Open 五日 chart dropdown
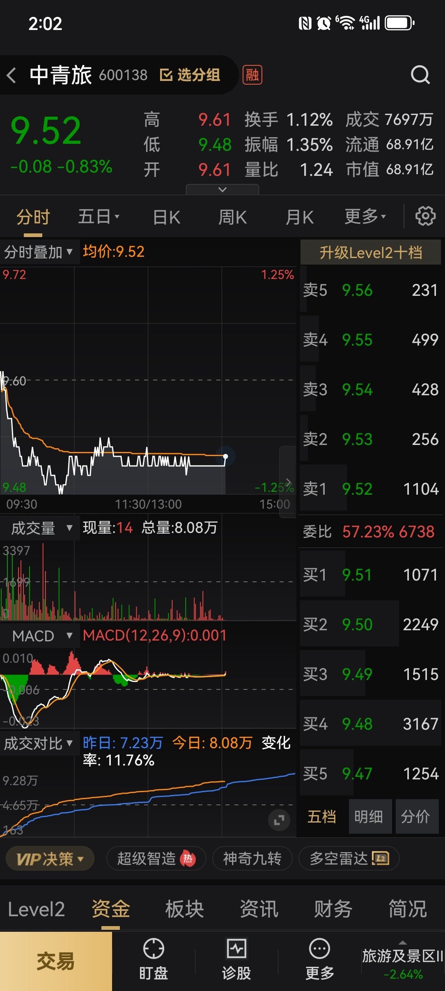The height and width of the screenshot is (991, 445). pyautogui.click(x=99, y=217)
